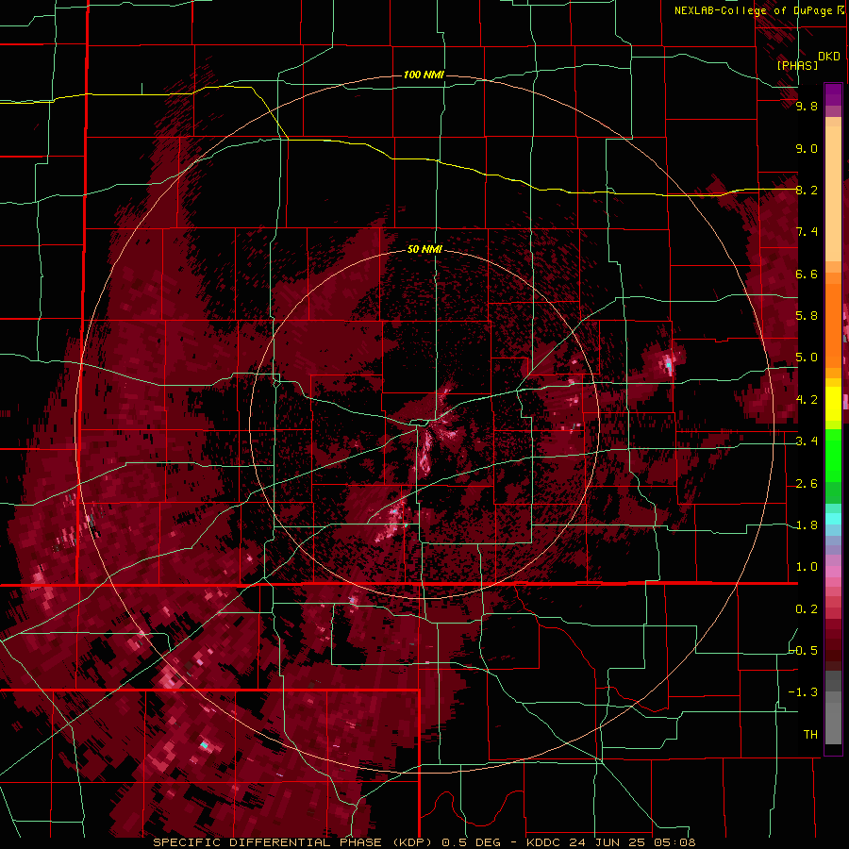Select the 9.8 value on the color scale
This screenshot has width=849, height=849.
coord(807,107)
